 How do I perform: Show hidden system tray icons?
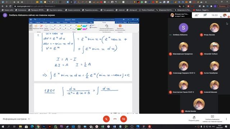point(195,126)
